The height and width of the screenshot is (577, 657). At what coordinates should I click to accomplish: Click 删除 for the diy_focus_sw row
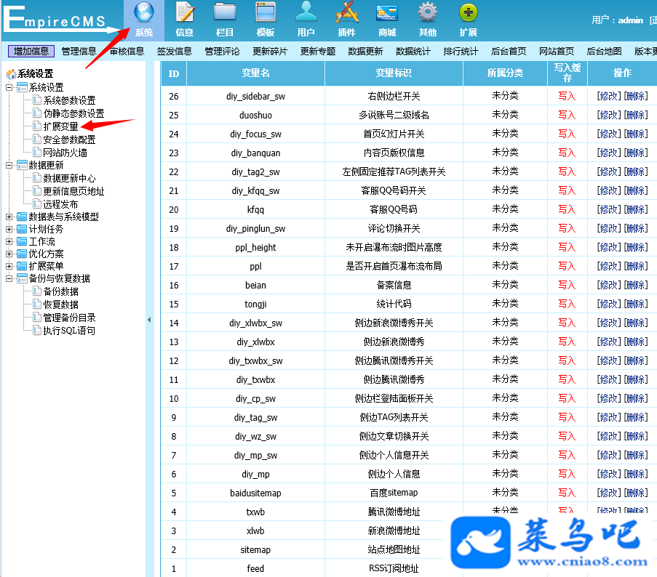[x=636, y=134]
